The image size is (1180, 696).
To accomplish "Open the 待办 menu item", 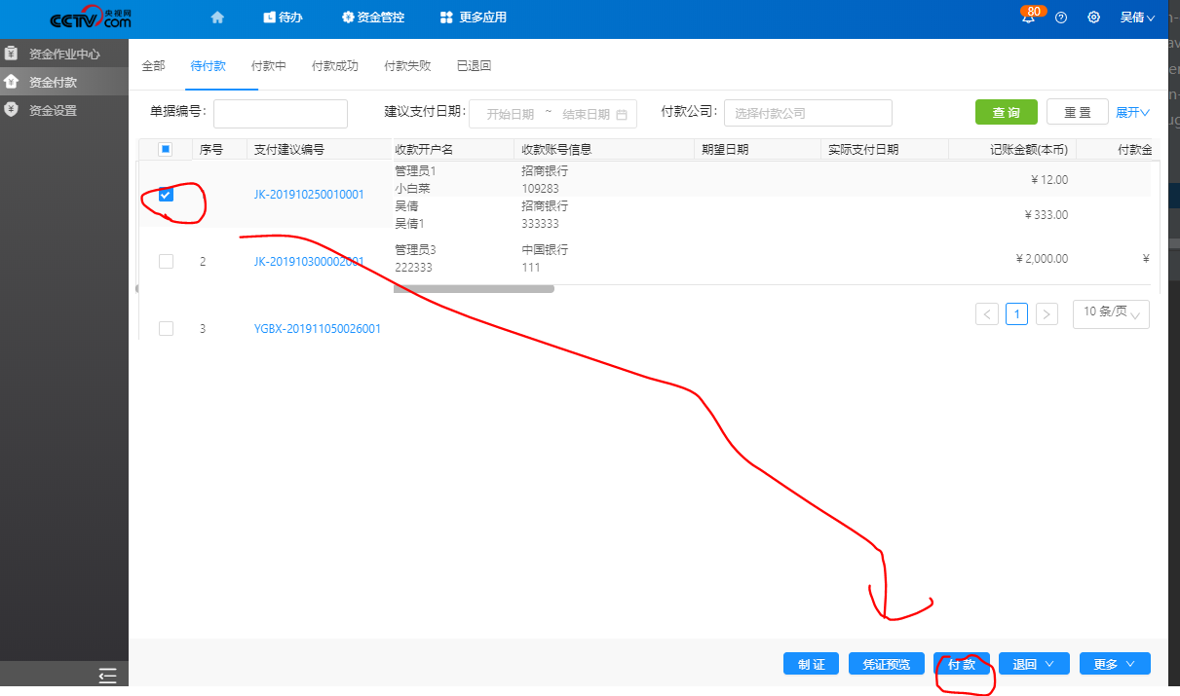I will coord(282,18).
